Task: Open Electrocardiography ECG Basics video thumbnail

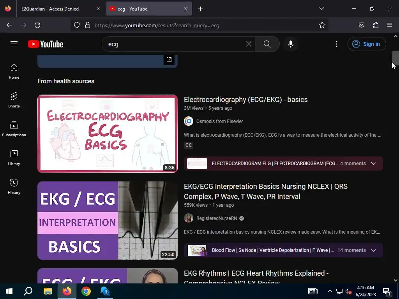Action: point(108,134)
